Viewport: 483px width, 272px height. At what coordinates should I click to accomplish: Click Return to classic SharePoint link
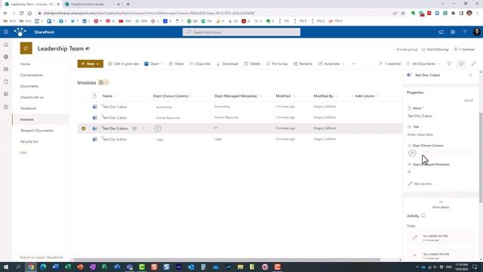click(x=42, y=257)
